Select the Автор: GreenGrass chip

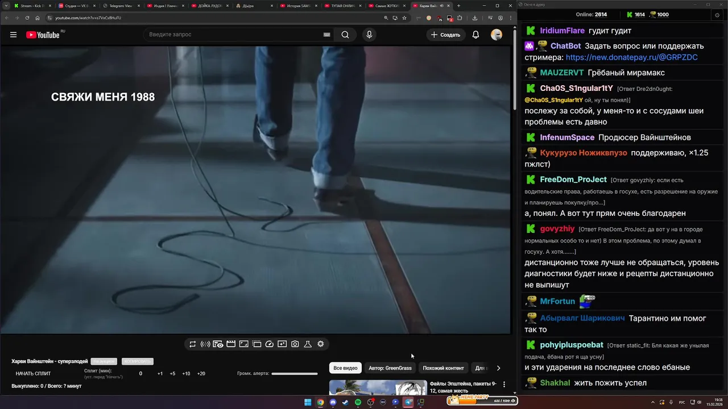coord(390,368)
